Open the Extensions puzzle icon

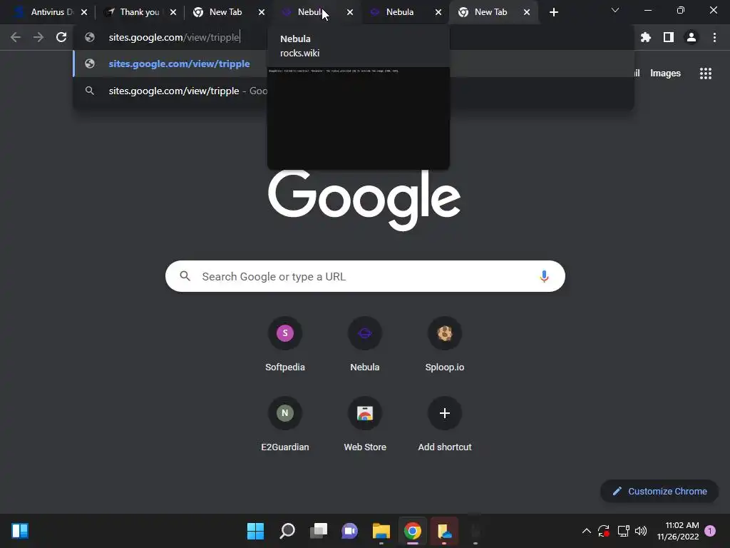click(x=645, y=37)
